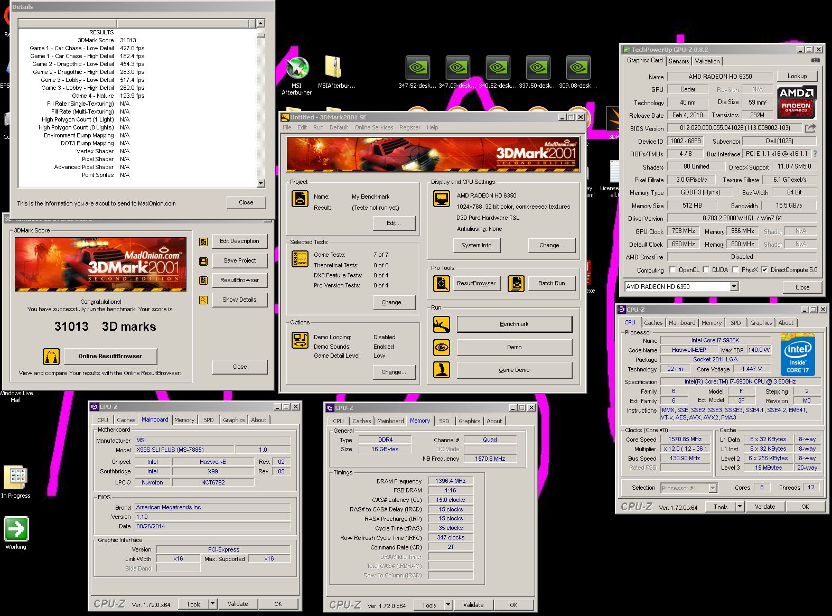Click the project icon in 3DMark2001 Project section
The width and height of the screenshot is (832, 616).
(300, 199)
